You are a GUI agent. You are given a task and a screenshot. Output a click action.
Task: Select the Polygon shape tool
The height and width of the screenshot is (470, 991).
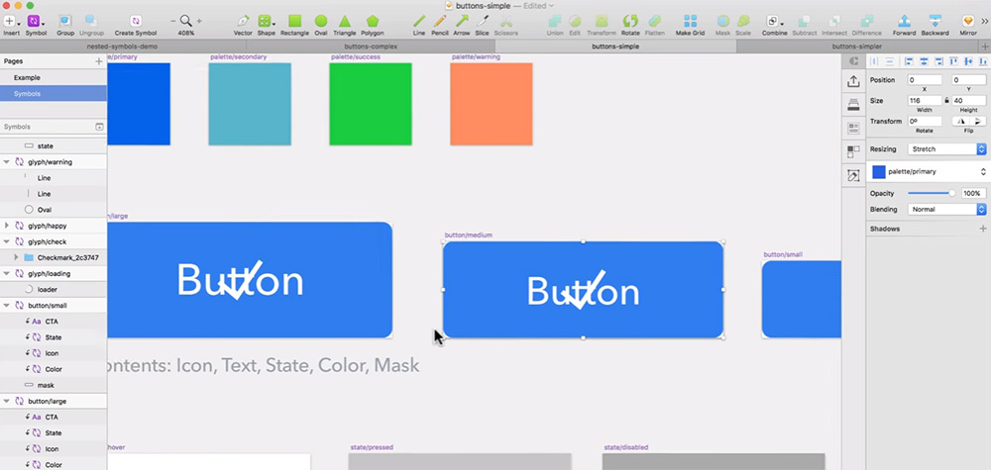(x=373, y=22)
